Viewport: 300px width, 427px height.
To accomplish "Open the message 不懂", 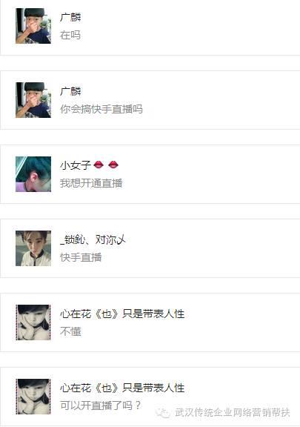I will [x=70, y=331].
